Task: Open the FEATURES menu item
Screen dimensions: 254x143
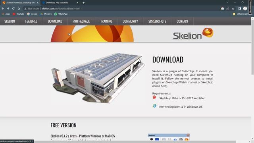Action: click(x=31, y=21)
